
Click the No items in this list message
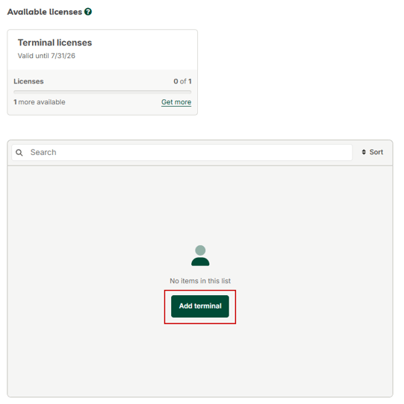(x=200, y=281)
